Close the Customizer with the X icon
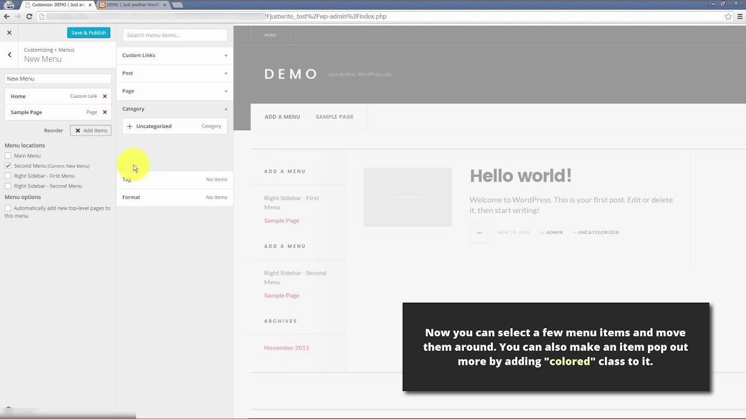The width and height of the screenshot is (746, 419). (9, 33)
